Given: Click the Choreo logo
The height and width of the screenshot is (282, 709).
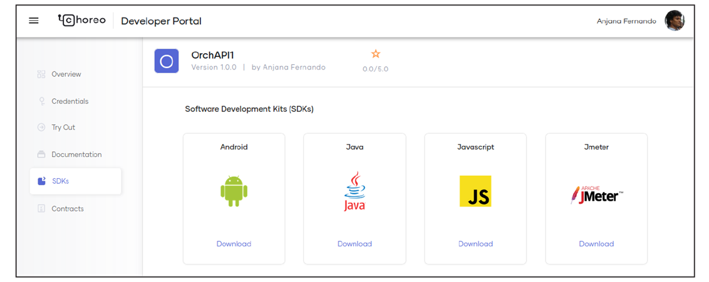Looking at the screenshot, I should coord(82,20).
